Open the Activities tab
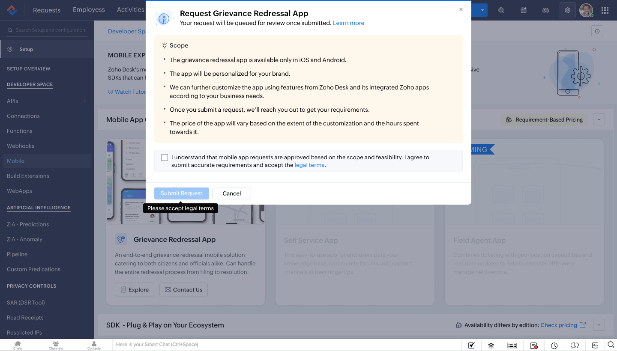 pos(131,9)
